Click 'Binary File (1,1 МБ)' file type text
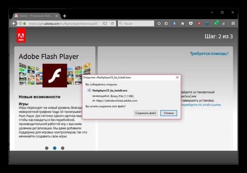 pos(122,96)
